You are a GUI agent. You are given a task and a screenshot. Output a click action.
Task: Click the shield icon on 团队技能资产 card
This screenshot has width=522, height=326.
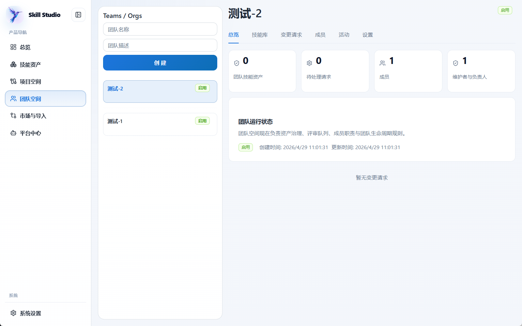[237, 63]
